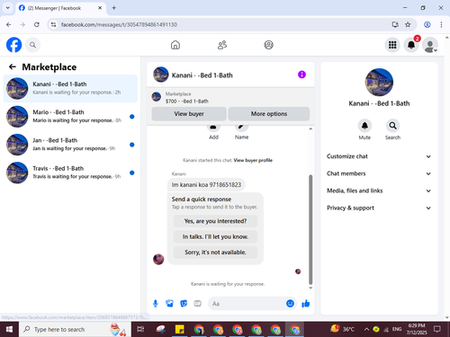Open the Windows Start menu
The width and height of the screenshot is (450, 337).
pos(9,329)
